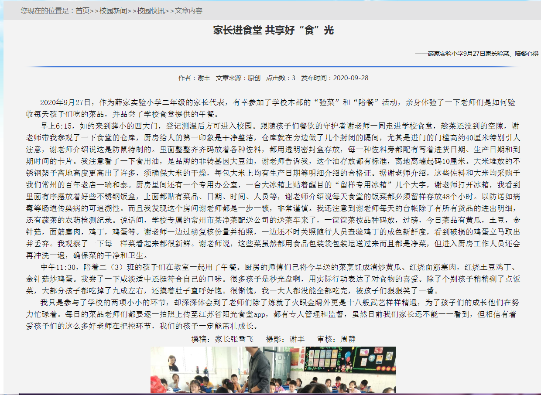The width and height of the screenshot is (541, 395).
Task: Click the article title 家长进食堂 共享好“食”光
Action: coord(274,30)
